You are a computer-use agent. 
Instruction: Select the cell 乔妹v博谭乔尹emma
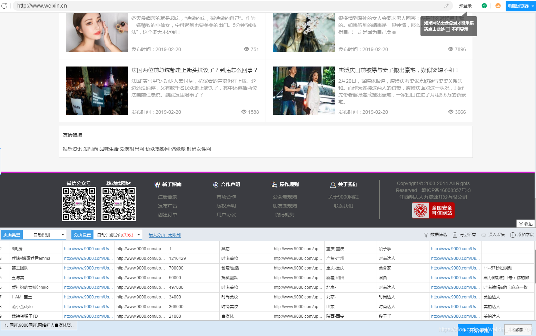[36, 258]
